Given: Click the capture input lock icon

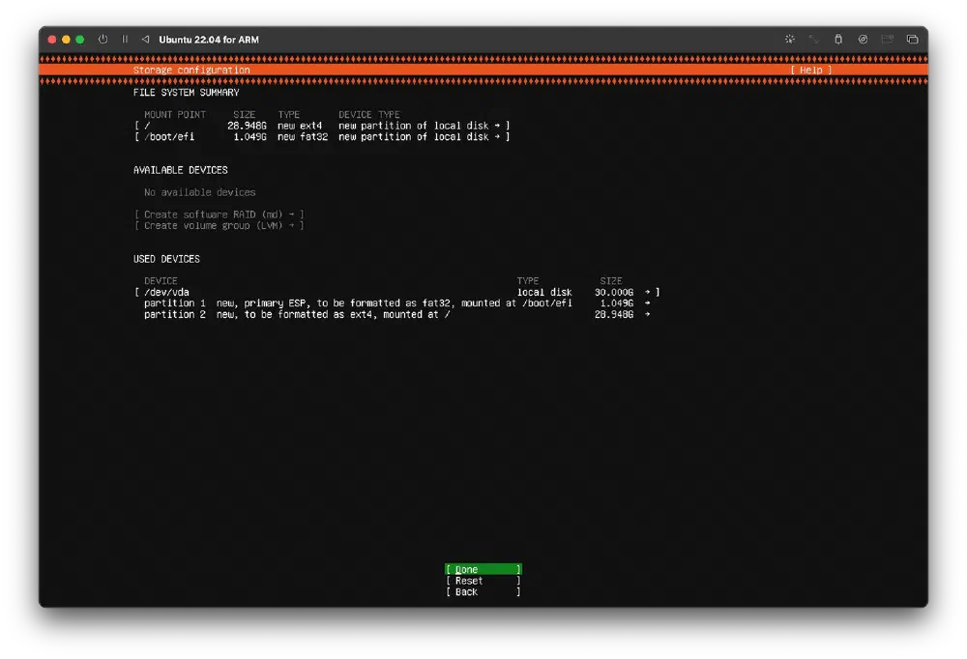Looking at the screenshot, I should 838,40.
